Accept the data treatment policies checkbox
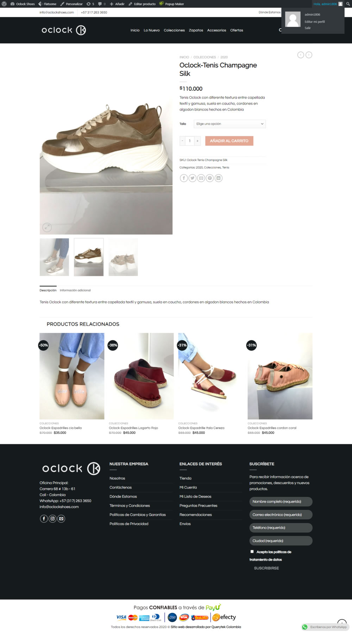Screen dimensions: 352x633 pos(252,552)
